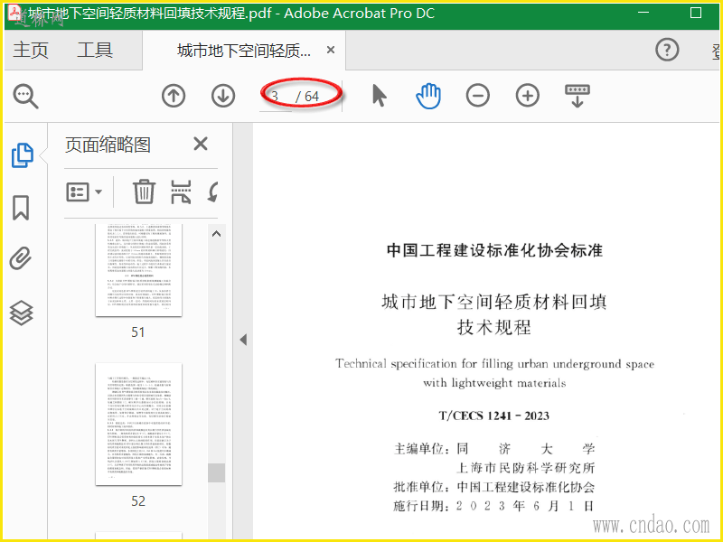Open the layers panel icon
Screen dimensions: 723x542
tap(21, 313)
